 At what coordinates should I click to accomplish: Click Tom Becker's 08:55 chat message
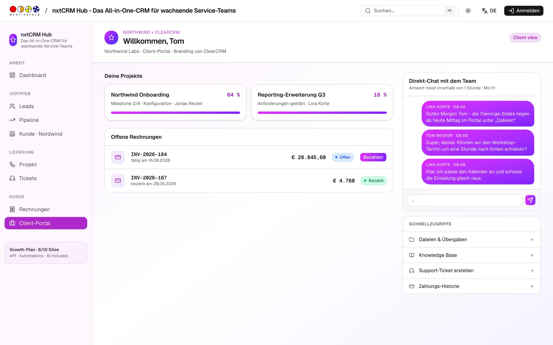point(478,143)
